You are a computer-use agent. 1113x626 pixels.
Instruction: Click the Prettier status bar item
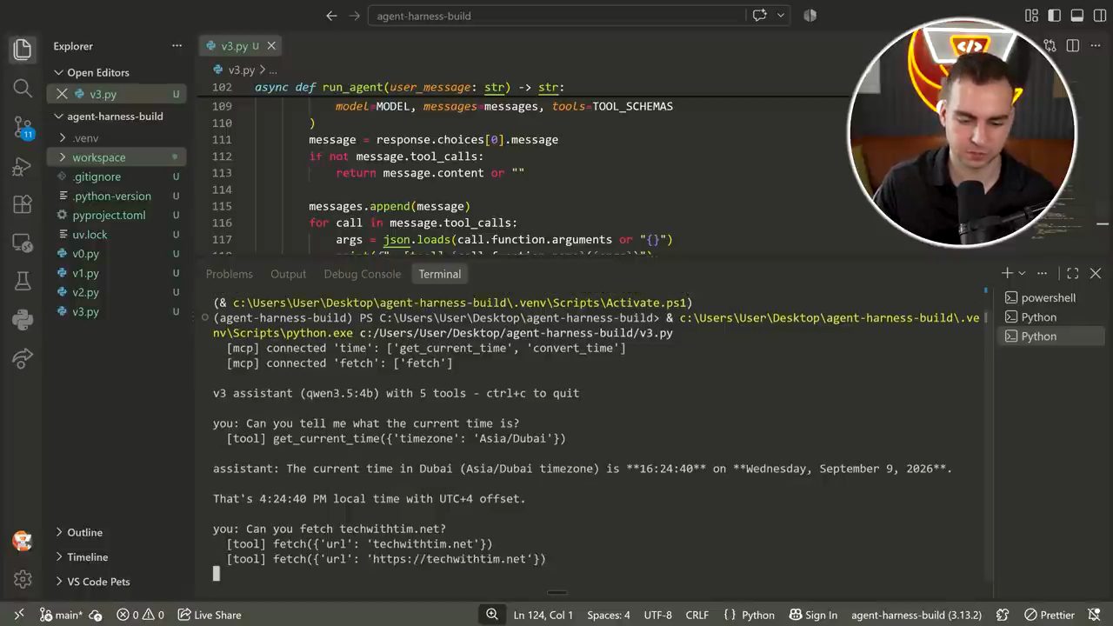click(1050, 615)
